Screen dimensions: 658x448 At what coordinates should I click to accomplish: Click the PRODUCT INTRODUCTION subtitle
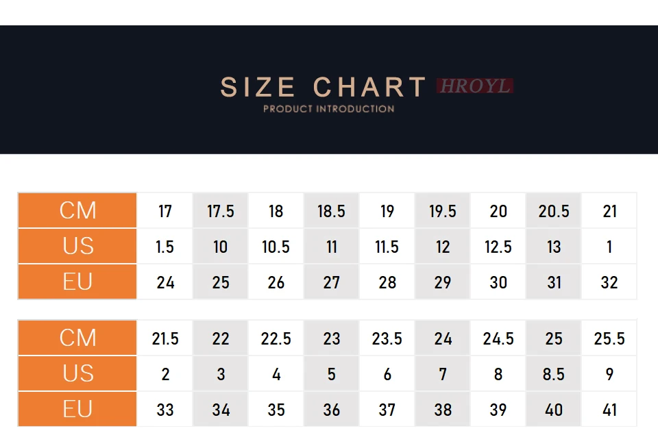click(x=328, y=109)
